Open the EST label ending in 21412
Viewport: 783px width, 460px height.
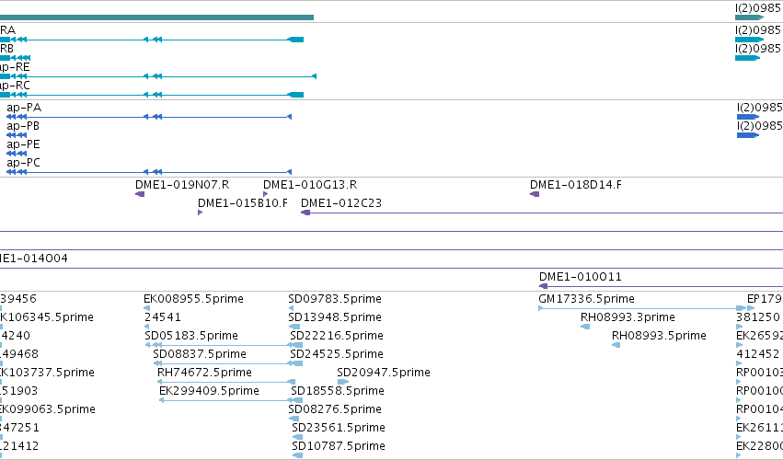click(19, 446)
